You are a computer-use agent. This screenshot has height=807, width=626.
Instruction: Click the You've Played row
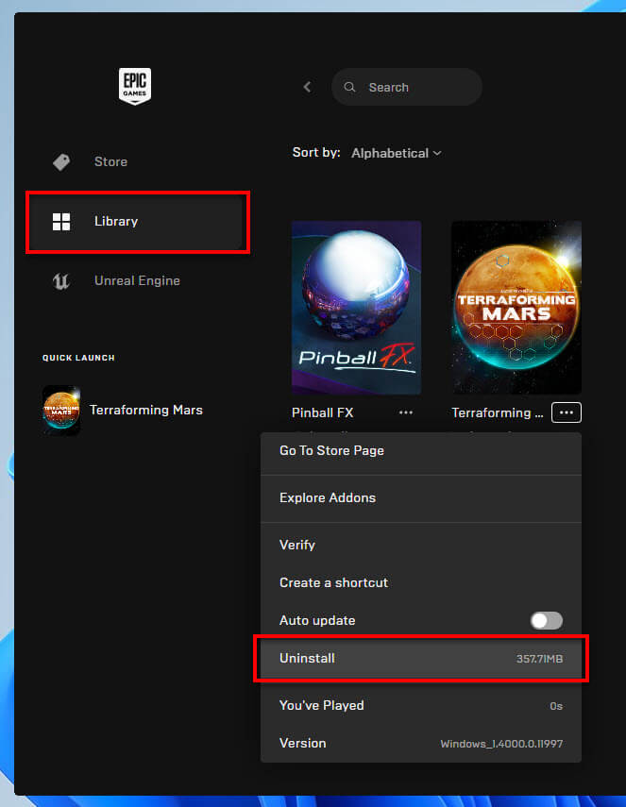click(420, 706)
